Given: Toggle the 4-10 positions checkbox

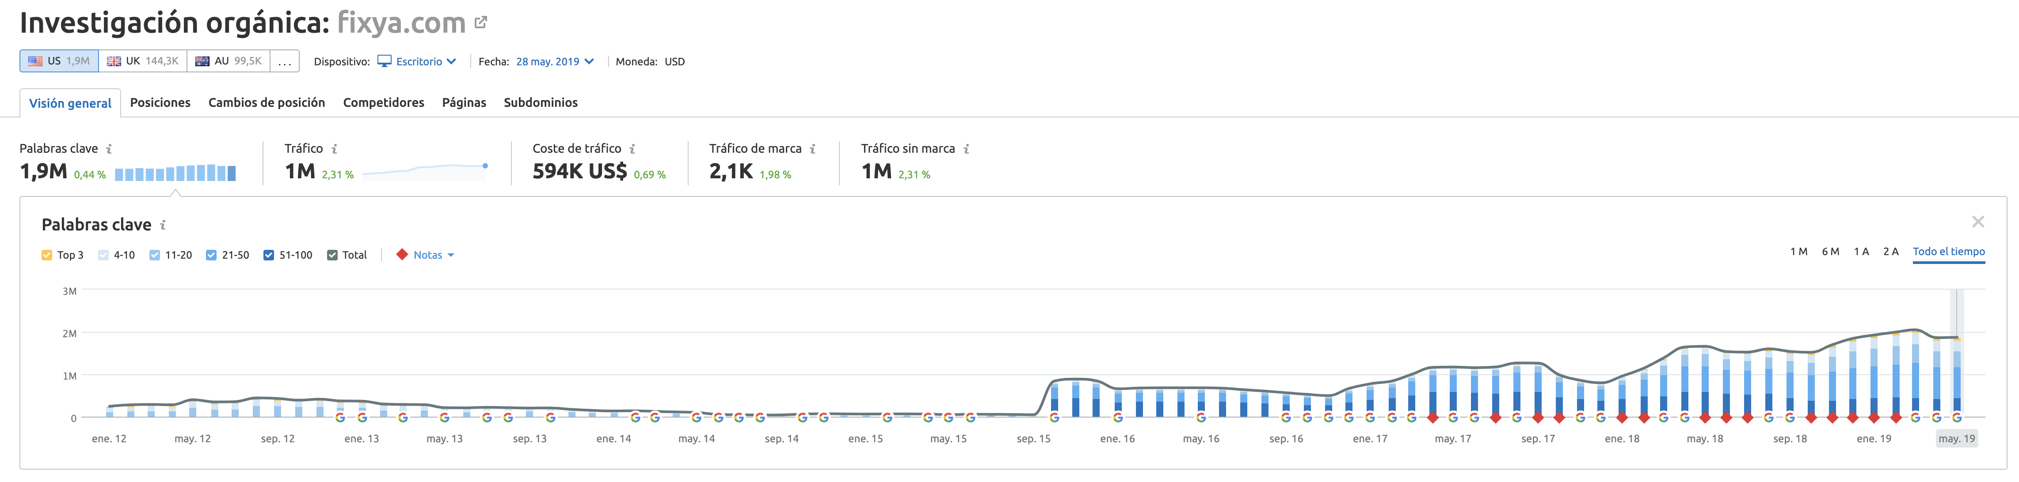Looking at the screenshot, I should (103, 255).
